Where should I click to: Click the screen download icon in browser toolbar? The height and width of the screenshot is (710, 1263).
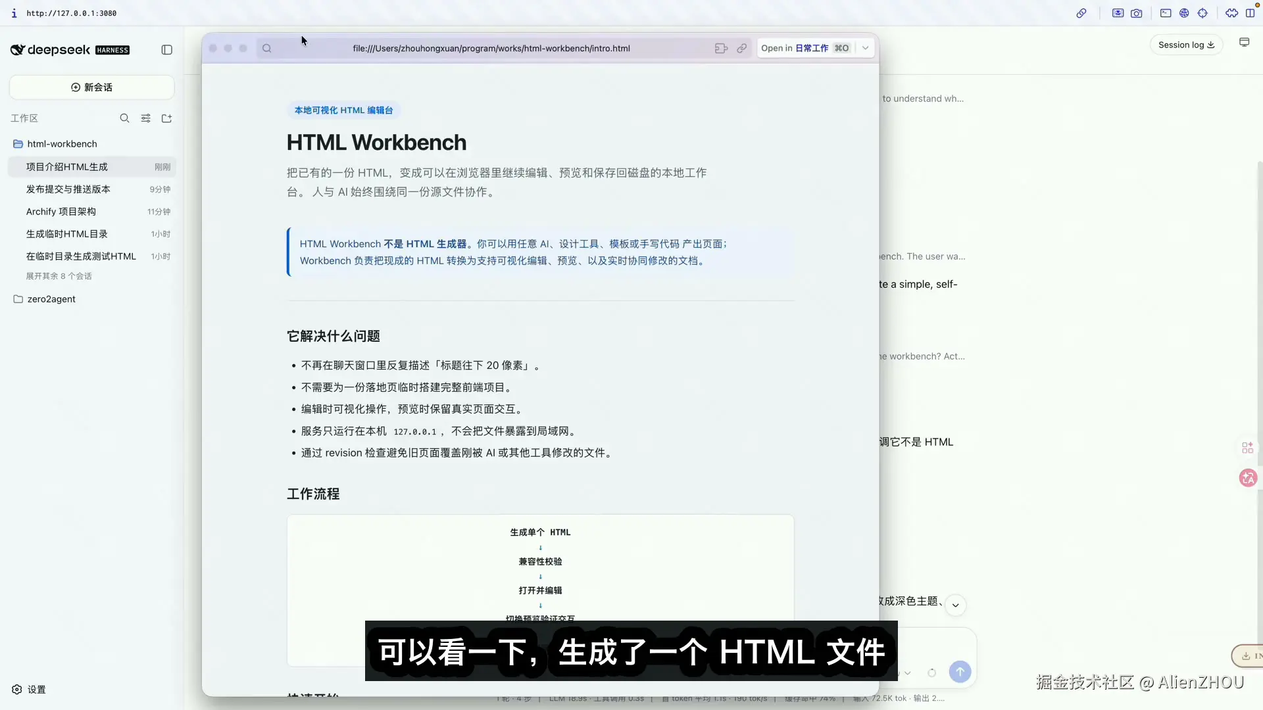pyautogui.click(x=1118, y=13)
